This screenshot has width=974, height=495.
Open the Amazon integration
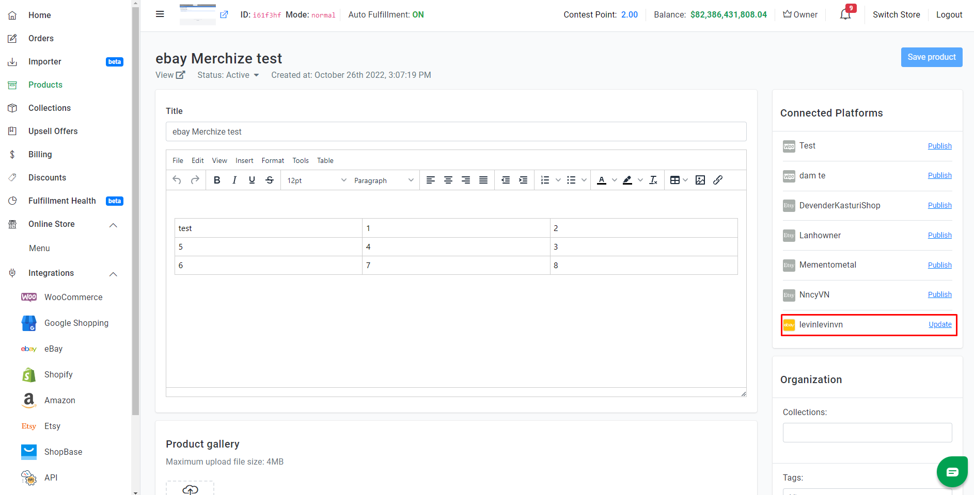click(60, 400)
